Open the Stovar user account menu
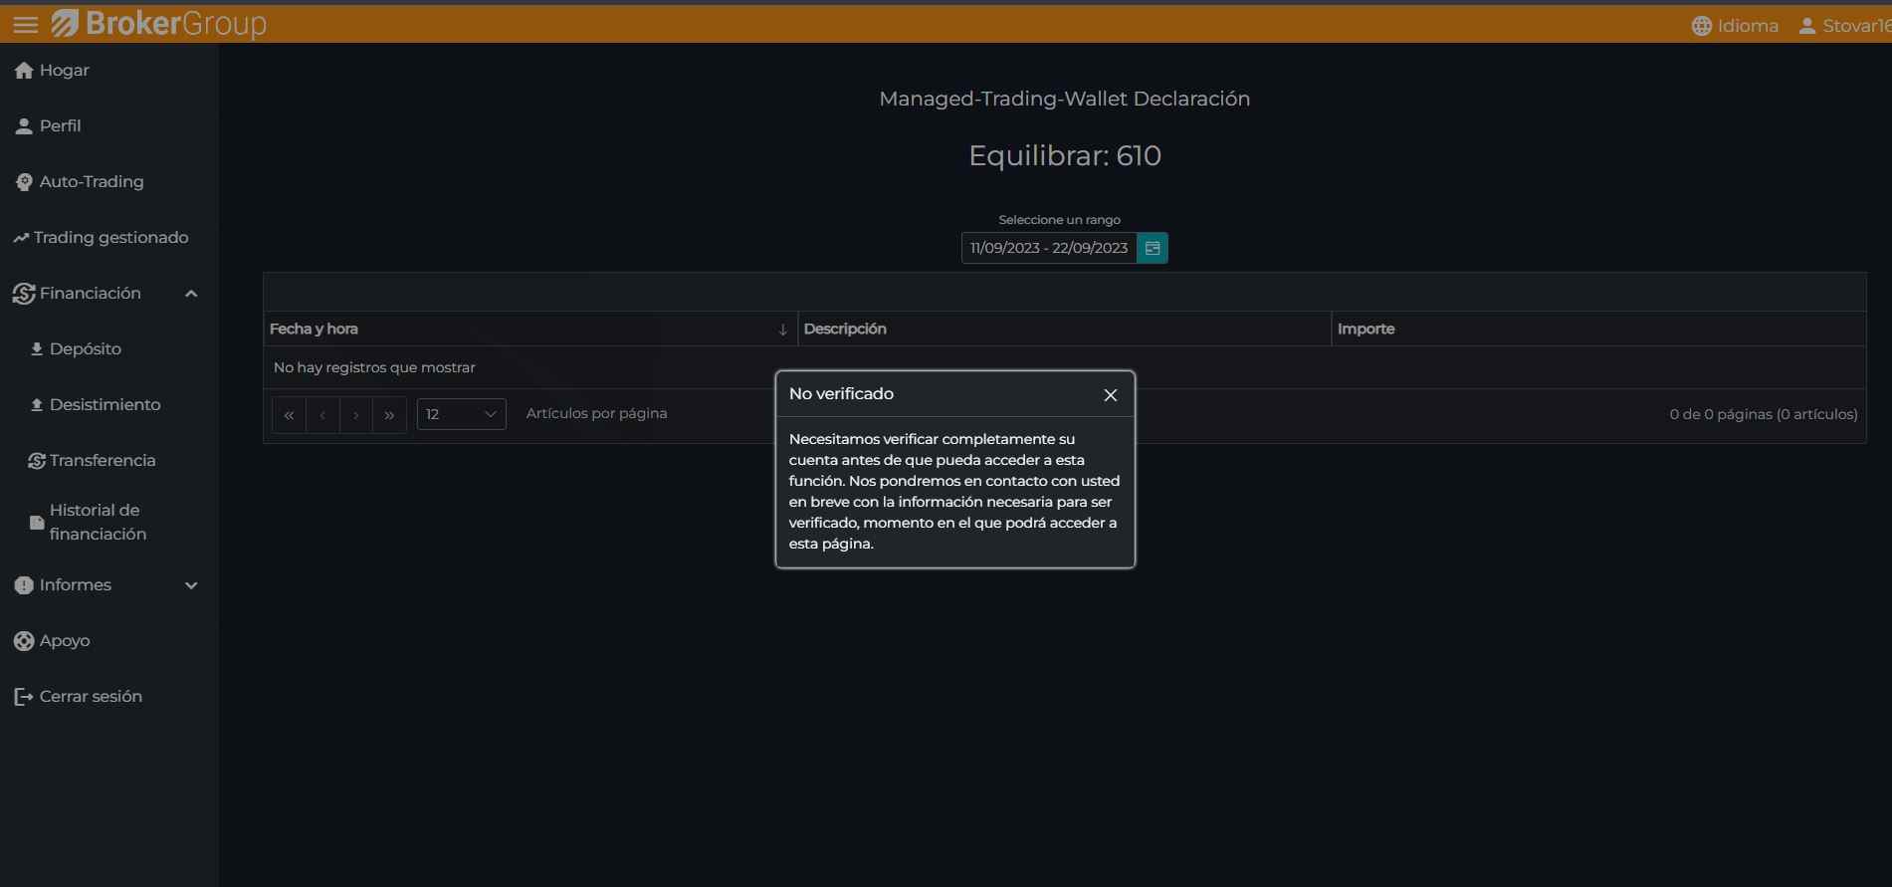This screenshot has height=887, width=1892. tap(1844, 26)
